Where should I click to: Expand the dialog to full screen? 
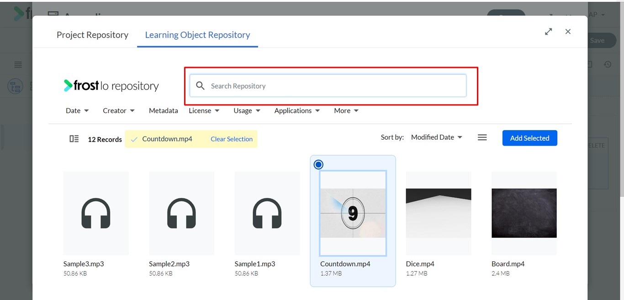tap(549, 32)
